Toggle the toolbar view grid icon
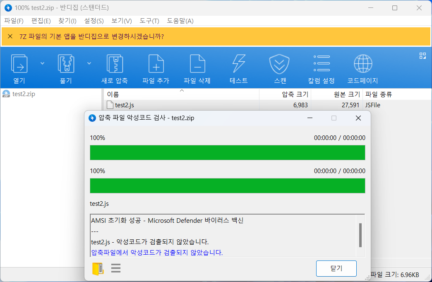Screen dimensions: 432x282 click(422, 56)
